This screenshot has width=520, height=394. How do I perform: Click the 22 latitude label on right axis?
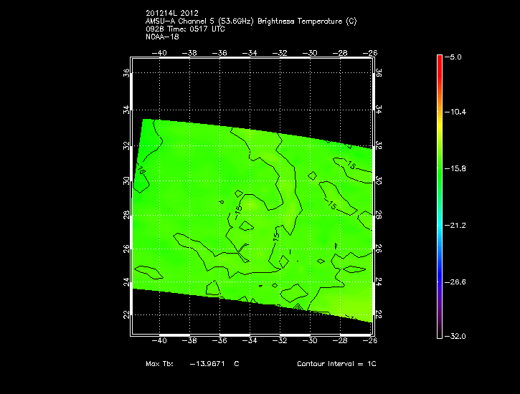coord(379,315)
